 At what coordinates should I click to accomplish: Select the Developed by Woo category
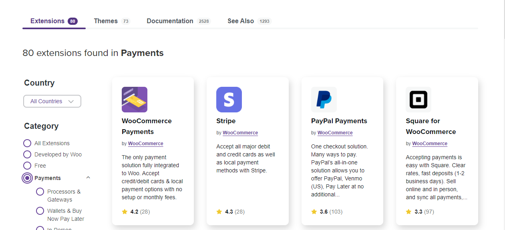click(x=27, y=154)
